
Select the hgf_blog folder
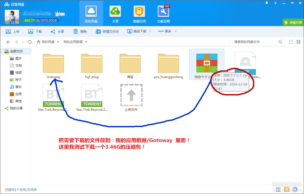(x=92, y=66)
